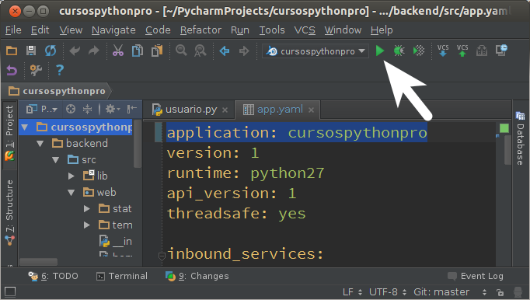Collapse the cursospythonpro root tree node
This screenshot has width=530, height=300.
[x=24, y=127]
